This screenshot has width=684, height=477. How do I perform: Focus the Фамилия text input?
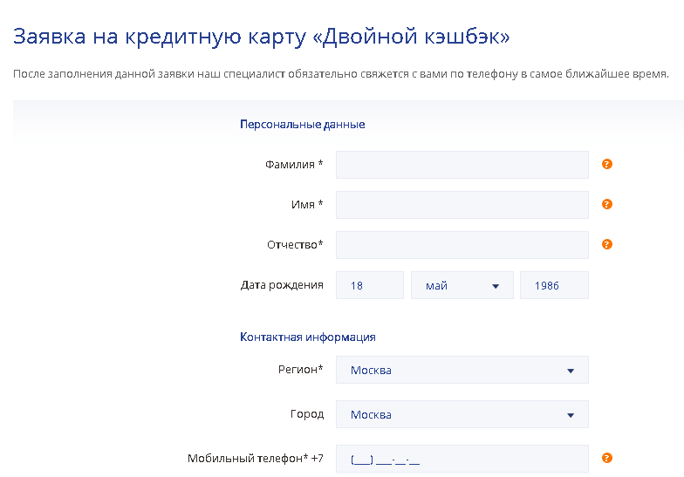tap(462, 165)
